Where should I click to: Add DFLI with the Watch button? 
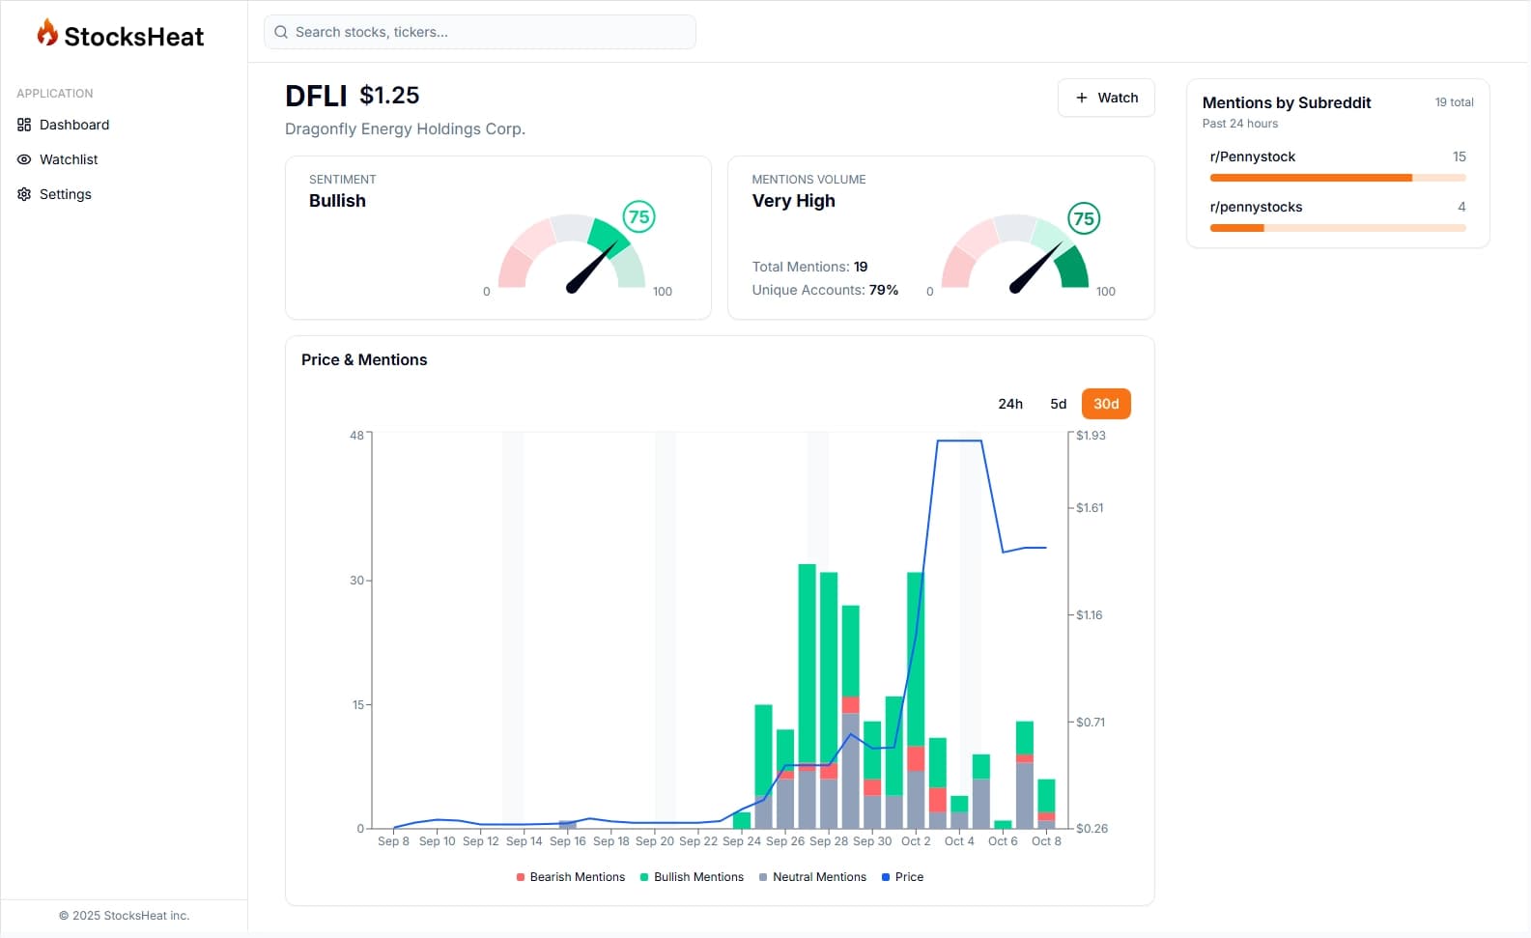coord(1106,98)
